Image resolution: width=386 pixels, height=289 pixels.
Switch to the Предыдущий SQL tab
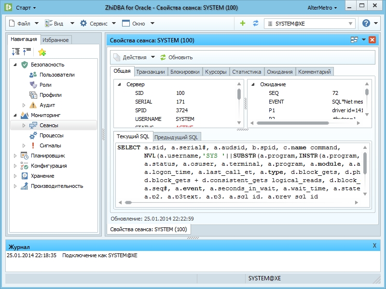click(x=176, y=137)
